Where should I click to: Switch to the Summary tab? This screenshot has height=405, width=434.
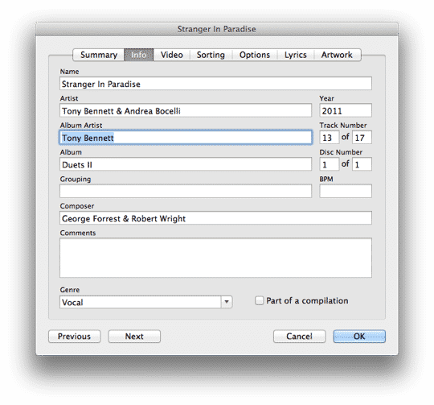click(x=99, y=55)
